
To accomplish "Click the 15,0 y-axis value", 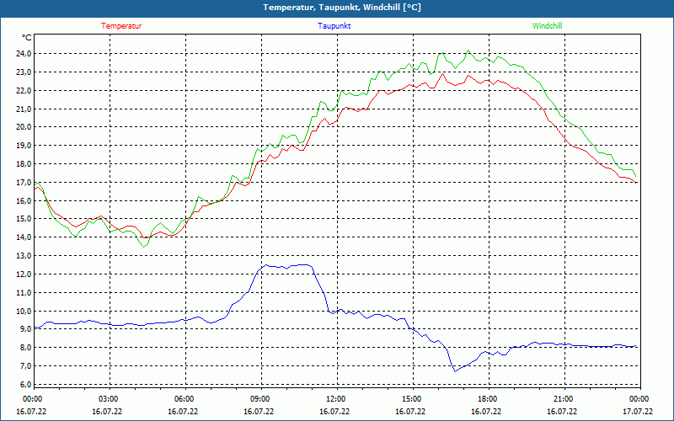I will tap(24, 219).
